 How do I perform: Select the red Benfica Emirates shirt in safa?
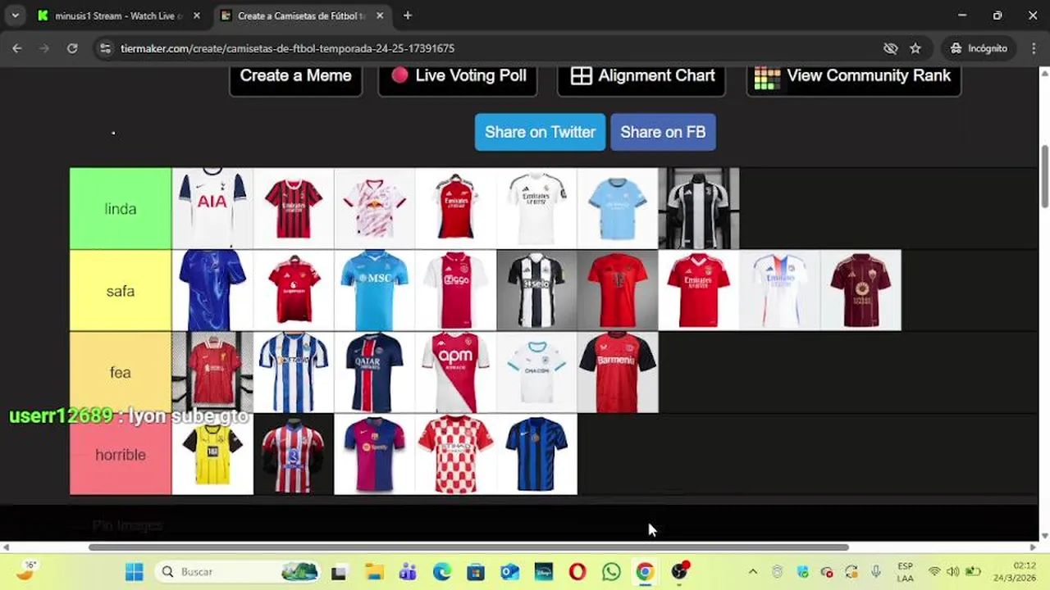(x=699, y=290)
